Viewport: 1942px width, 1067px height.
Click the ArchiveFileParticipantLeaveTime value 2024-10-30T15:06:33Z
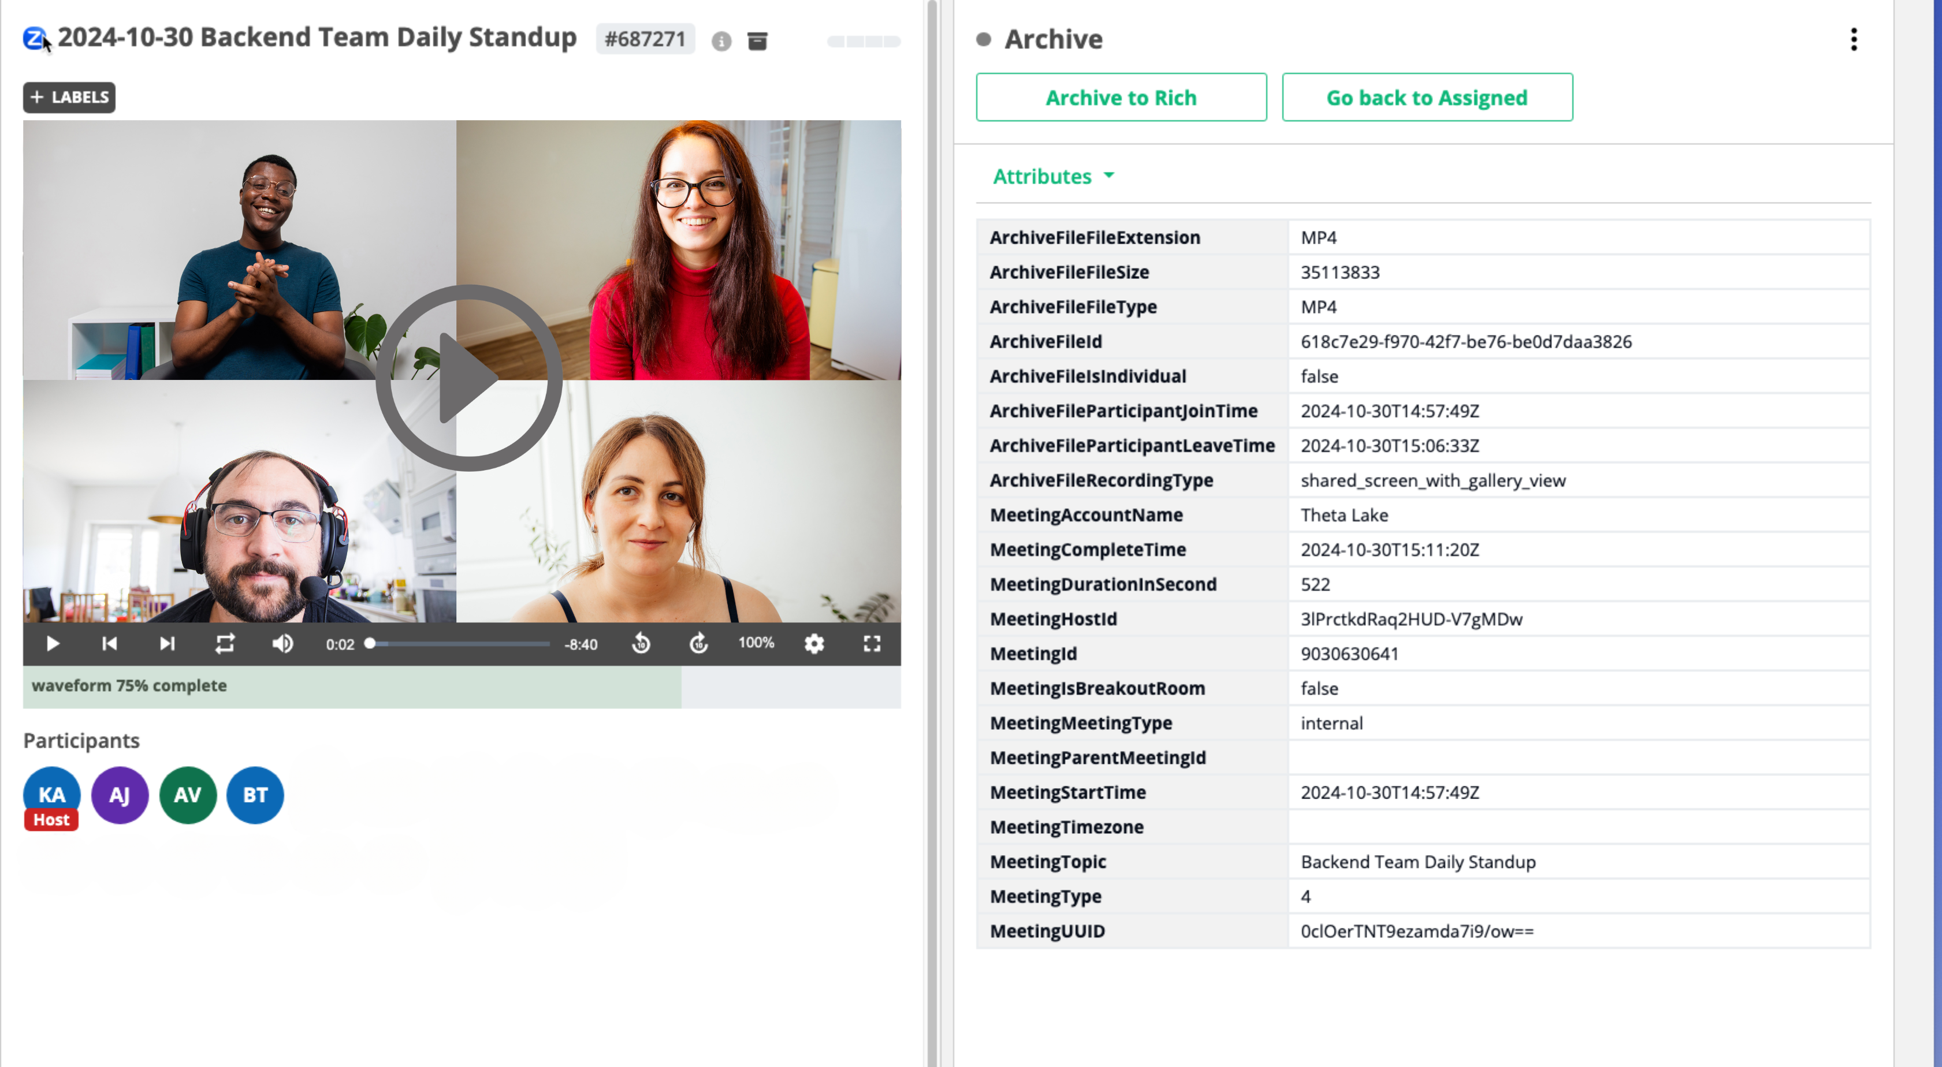1389,445
